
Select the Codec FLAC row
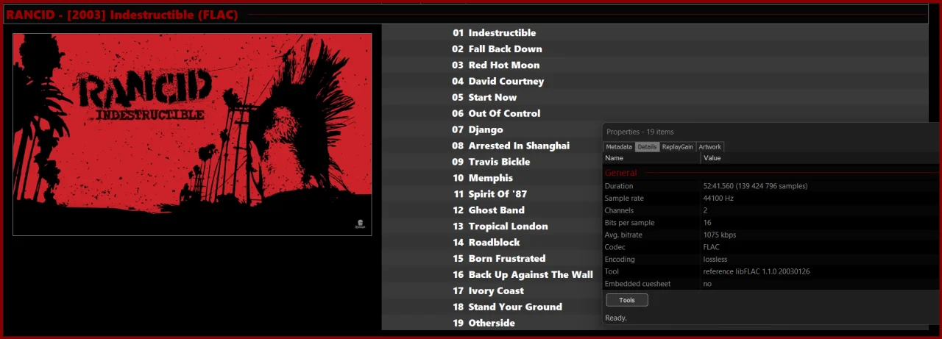click(772, 247)
